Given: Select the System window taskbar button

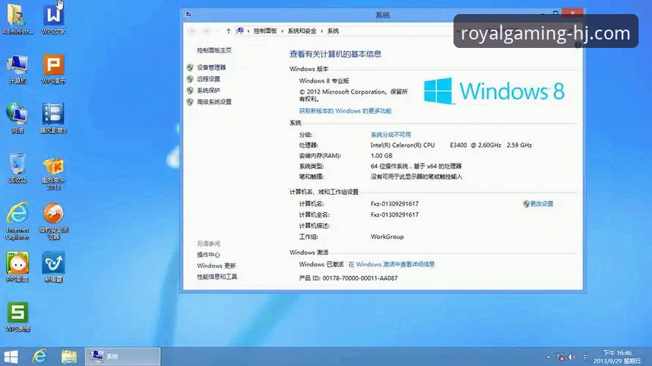Looking at the screenshot, I should [123, 356].
